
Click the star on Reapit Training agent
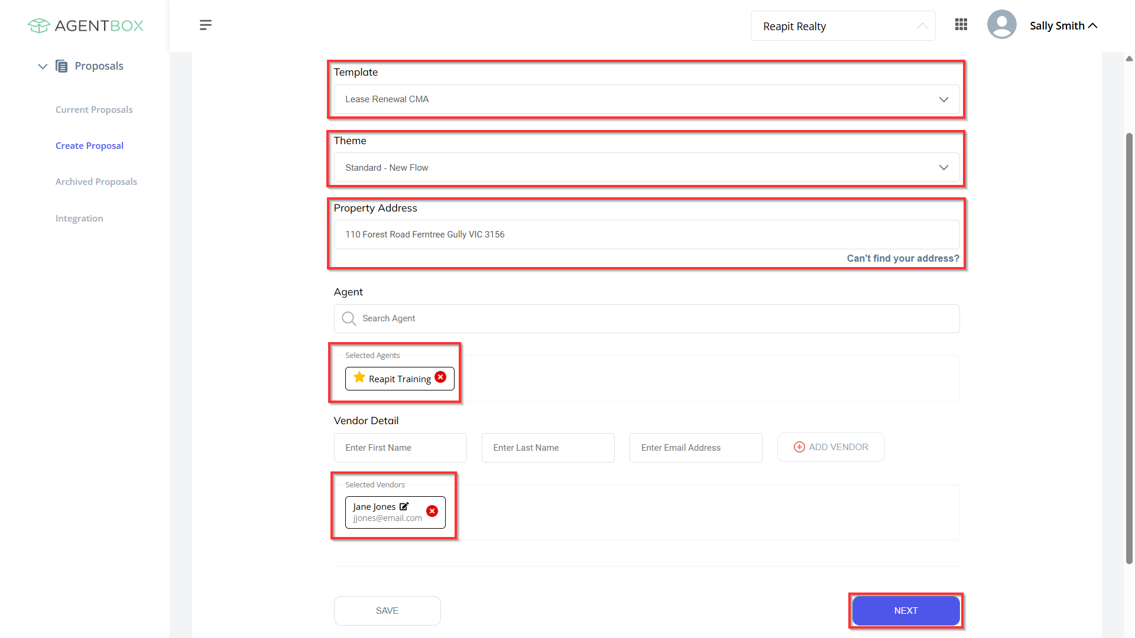359,377
